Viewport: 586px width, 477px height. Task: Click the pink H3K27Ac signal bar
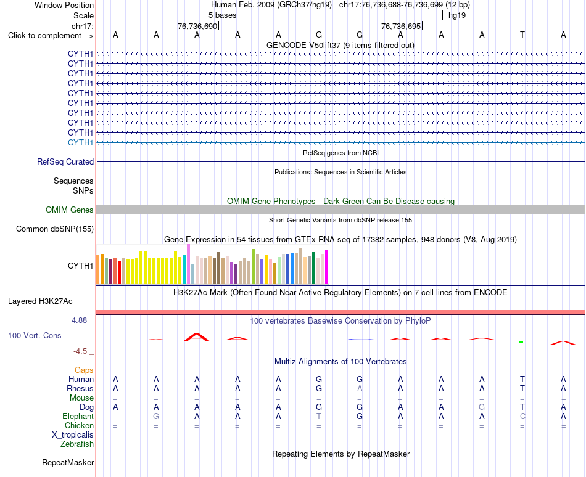[x=340, y=312]
